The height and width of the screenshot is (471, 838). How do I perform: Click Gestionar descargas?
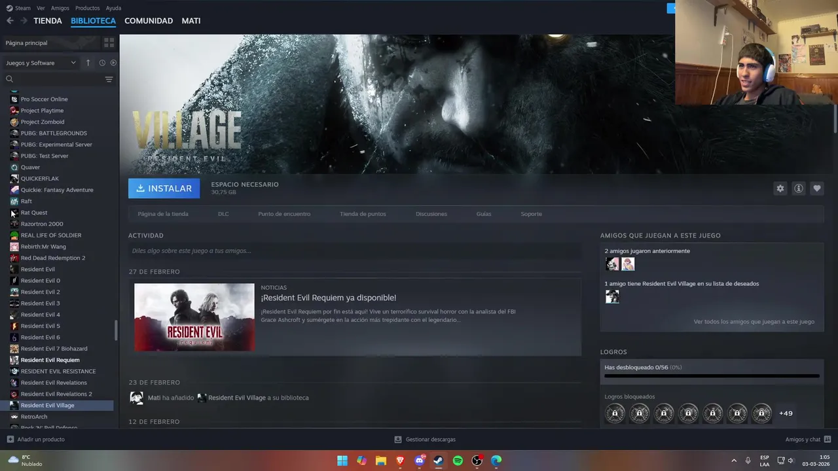(x=430, y=440)
